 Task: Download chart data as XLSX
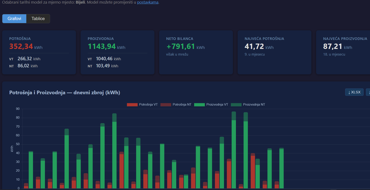tap(354, 92)
